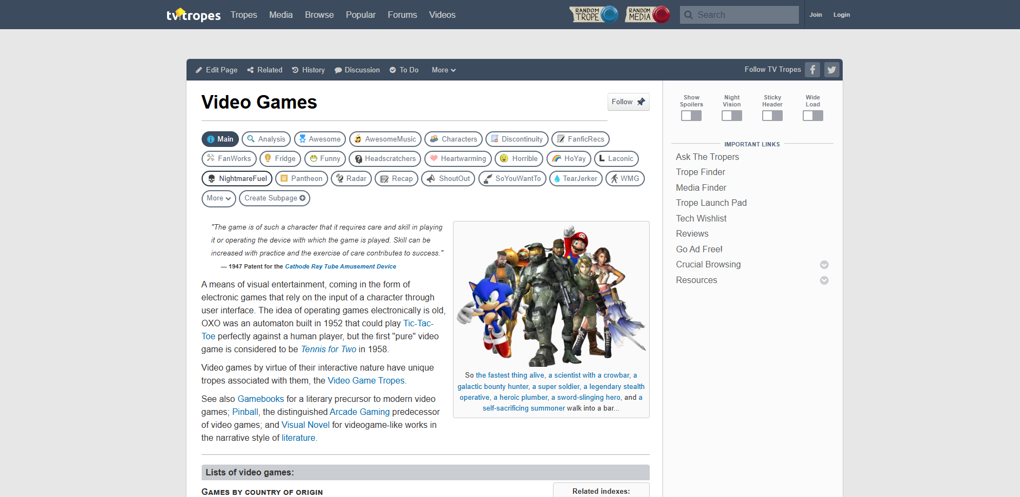Click the Login link
Viewport: 1020px width, 497px height.
pyautogui.click(x=842, y=15)
